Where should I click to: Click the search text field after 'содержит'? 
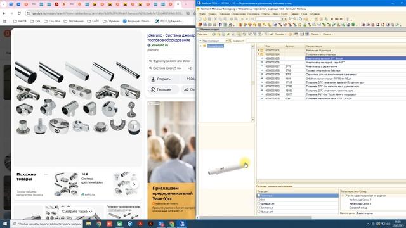(x=325, y=41)
